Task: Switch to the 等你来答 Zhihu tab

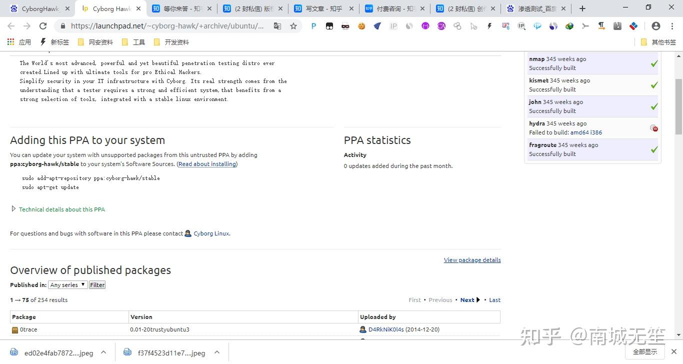Action: click(x=181, y=8)
